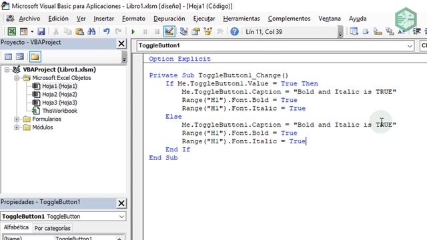The height and width of the screenshot is (240, 427).
Task: Collapse the VBAProject (Libro1.xlsm) node
Action: [x=7, y=69]
